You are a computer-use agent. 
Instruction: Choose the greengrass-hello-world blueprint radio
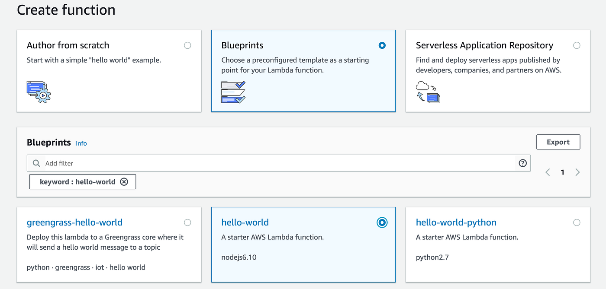pyautogui.click(x=187, y=222)
